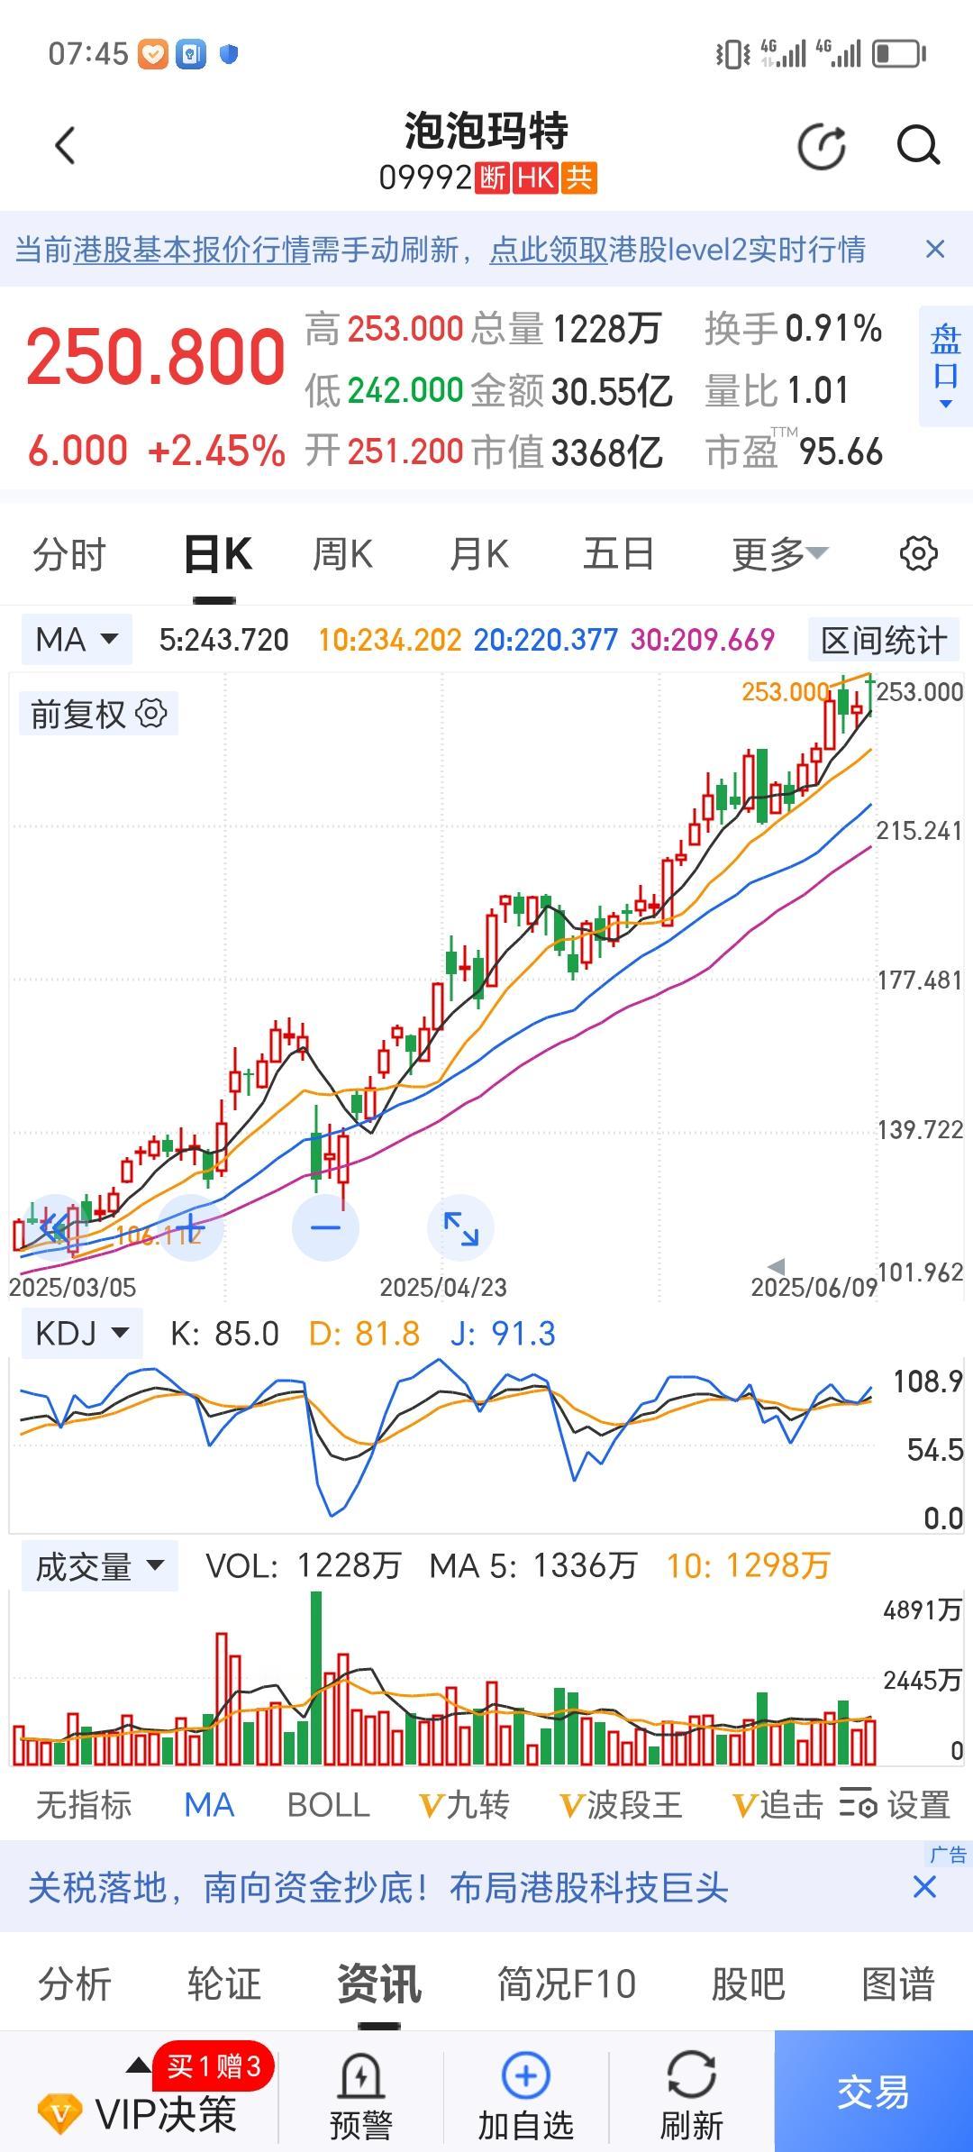Tap the chart zoom-out minus button
The height and width of the screenshot is (2152, 973).
325,1227
